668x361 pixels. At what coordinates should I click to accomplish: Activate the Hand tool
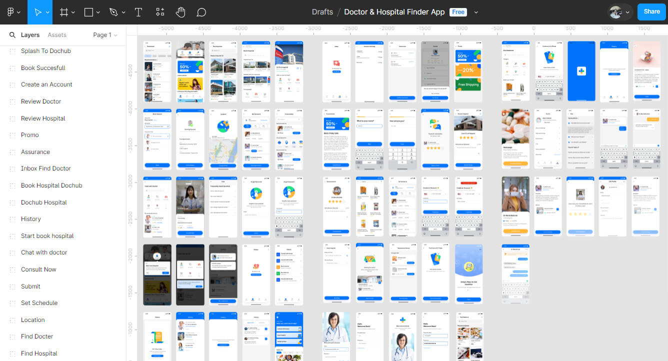180,12
